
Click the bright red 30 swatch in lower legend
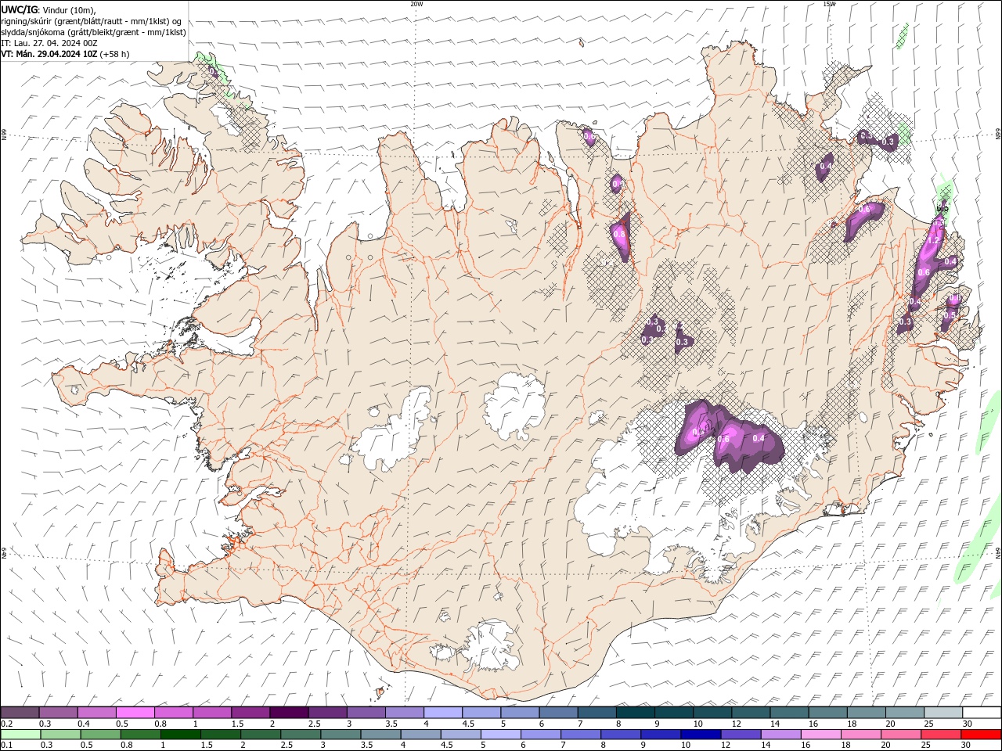point(981,735)
